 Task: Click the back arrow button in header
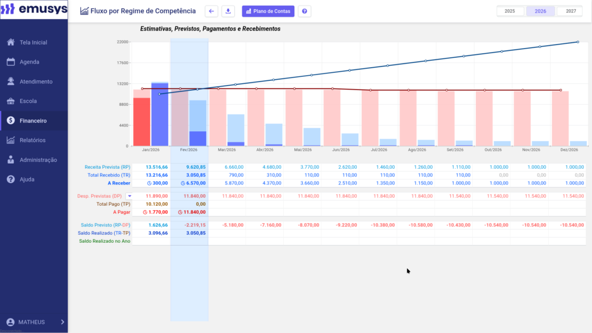(212, 11)
